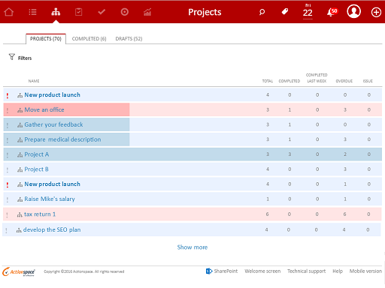Sort by Completed Last Week column header

(x=317, y=78)
